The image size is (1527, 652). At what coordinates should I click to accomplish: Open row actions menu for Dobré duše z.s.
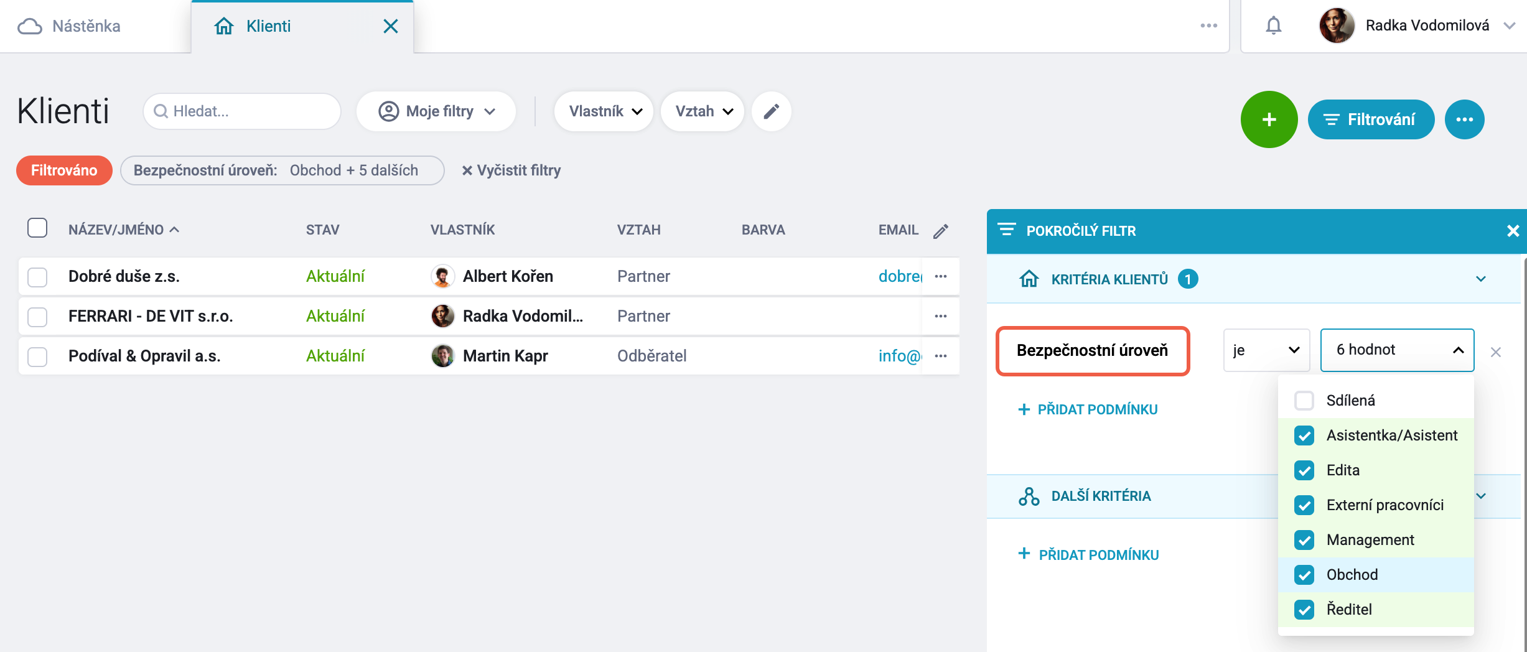coord(941,276)
